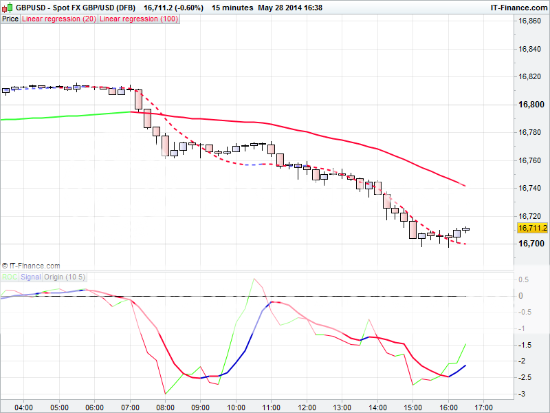Click the 15:00 time axis label
The height and width of the screenshot is (413, 550).
[x=413, y=407]
